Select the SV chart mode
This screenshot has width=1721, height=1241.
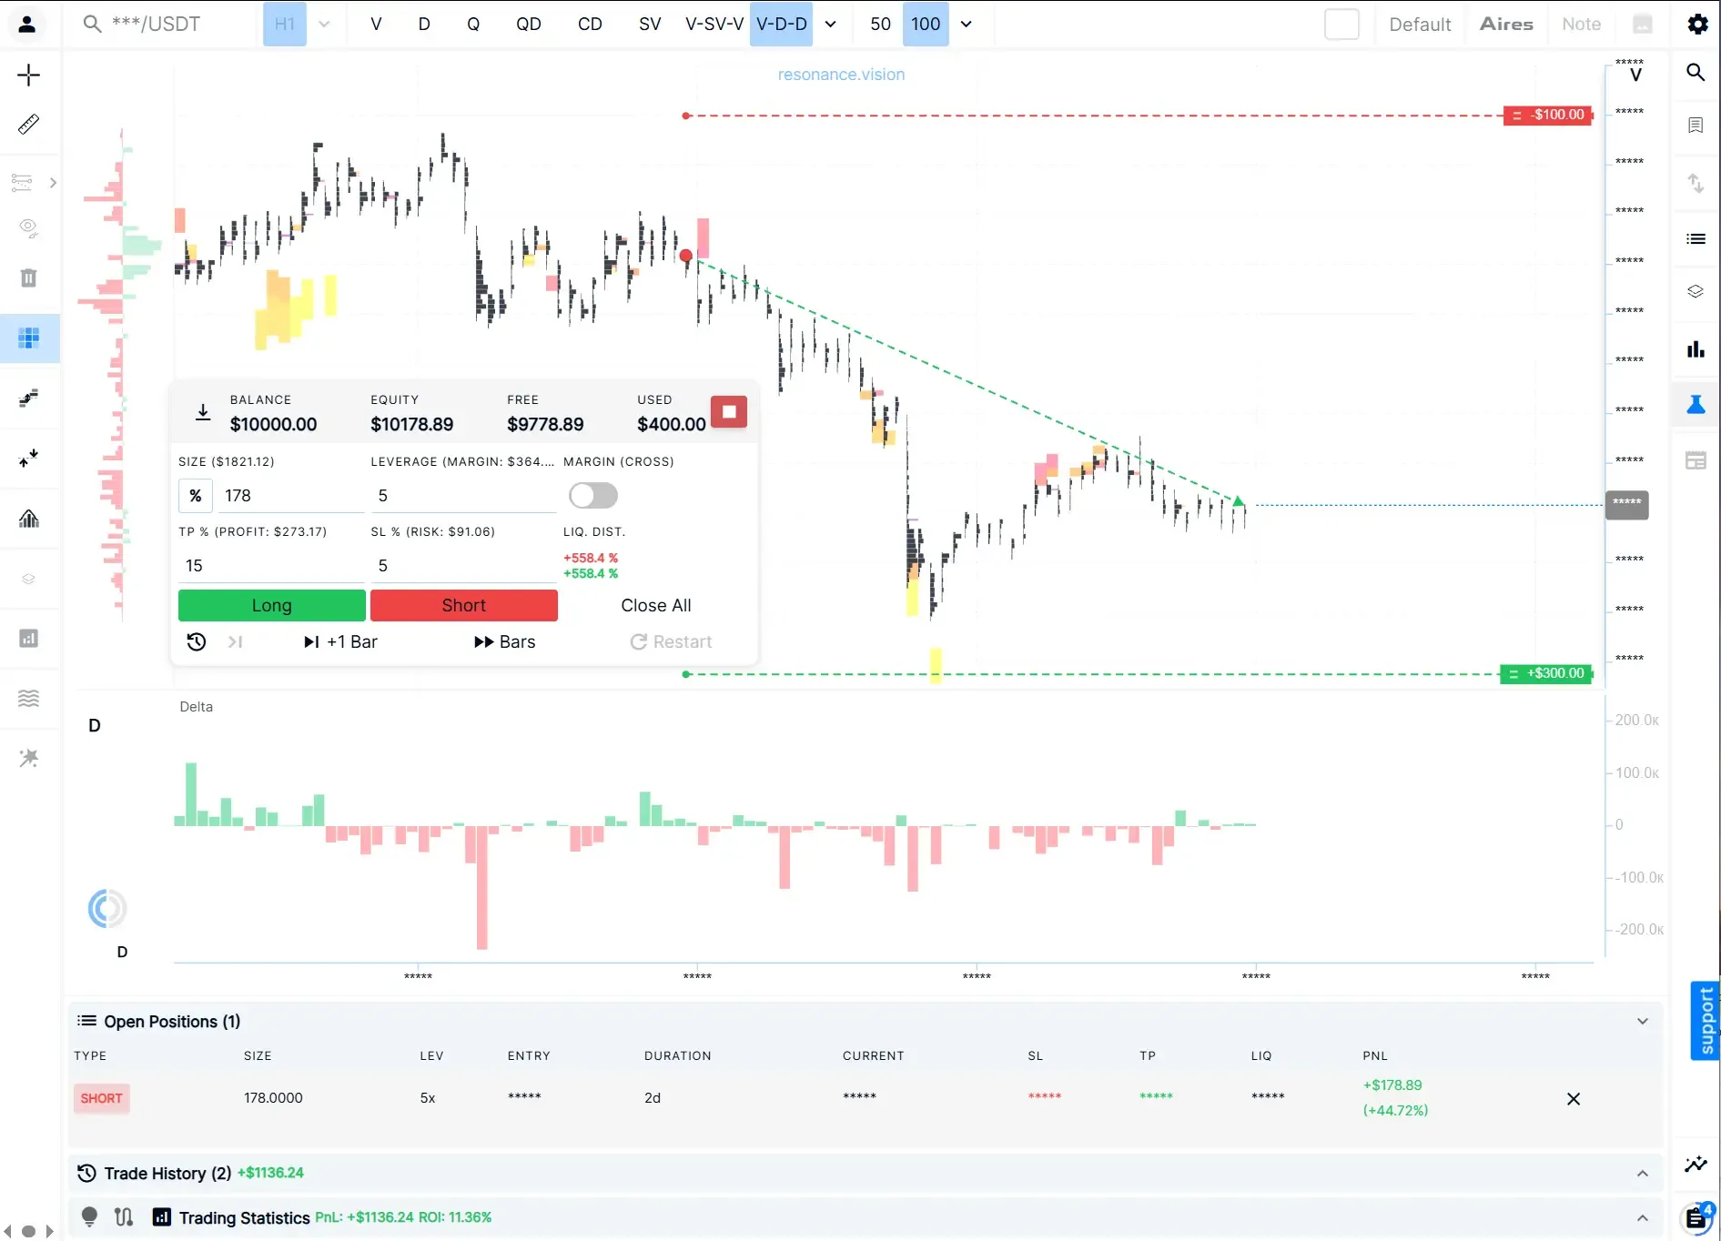[x=650, y=25]
